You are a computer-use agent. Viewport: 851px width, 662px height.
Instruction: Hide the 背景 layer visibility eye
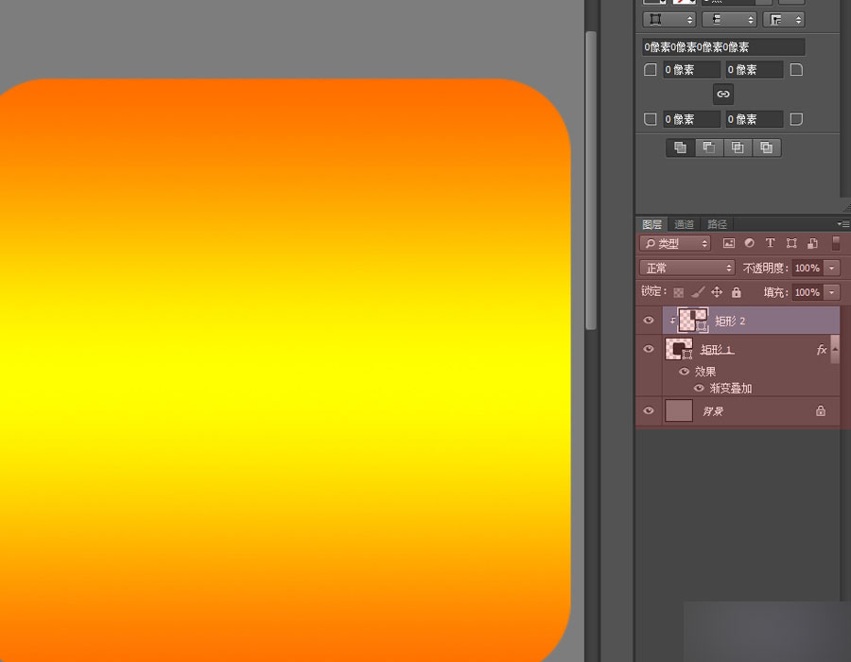point(648,410)
